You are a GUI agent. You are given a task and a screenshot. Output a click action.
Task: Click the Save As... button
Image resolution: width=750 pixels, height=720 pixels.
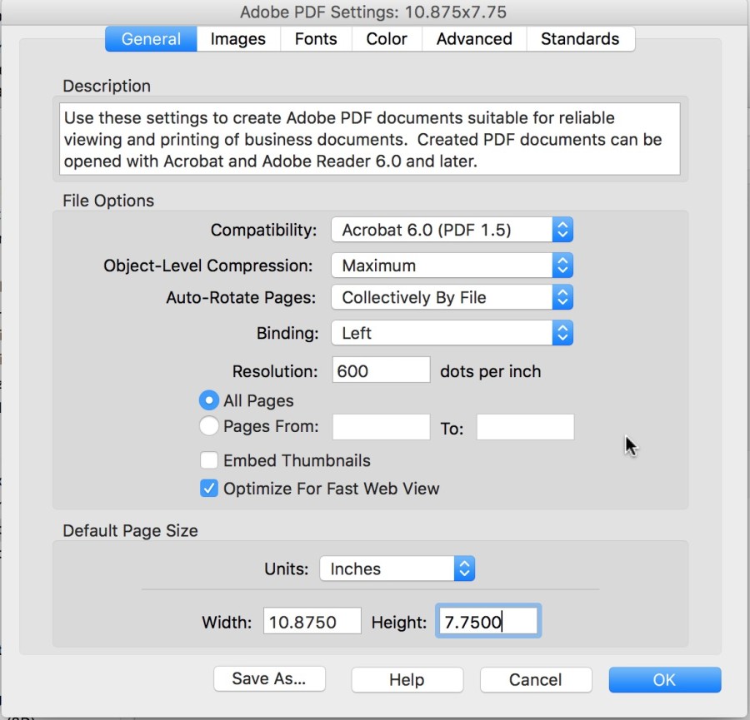[269, 679]
